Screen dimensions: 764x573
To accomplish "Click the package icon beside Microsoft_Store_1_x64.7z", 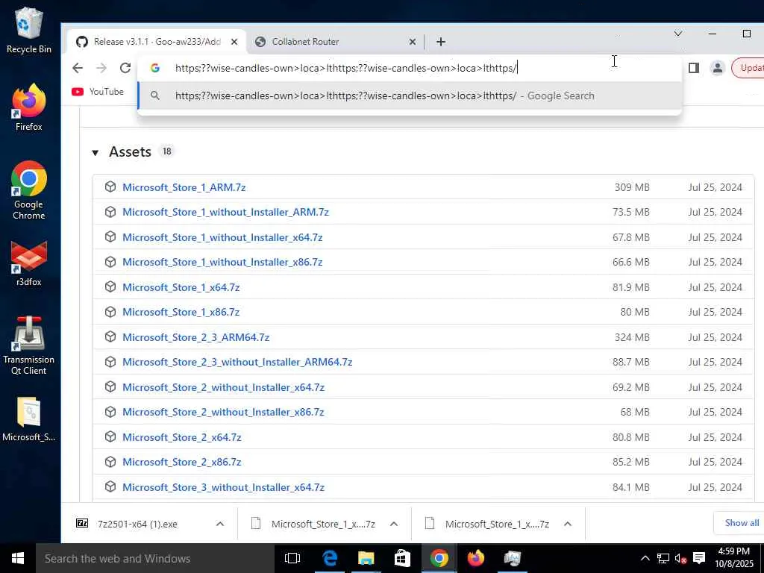I will click(110, 286).
